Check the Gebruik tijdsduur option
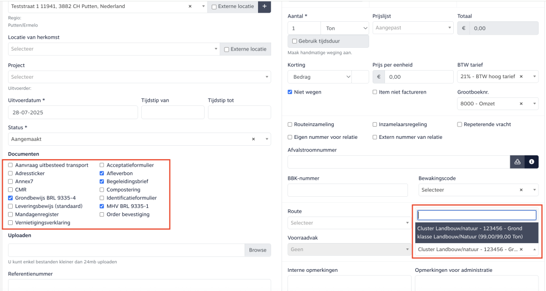546x291 pixels. pyautogui.click(x=294, y=41)
